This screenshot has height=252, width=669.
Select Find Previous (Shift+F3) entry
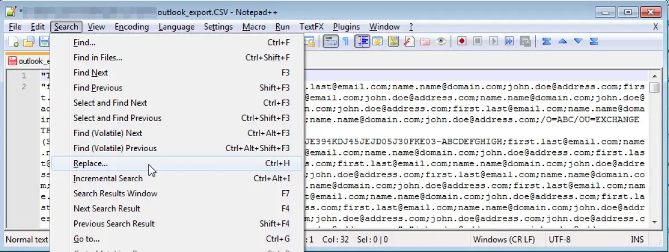(x=177, y=88)
